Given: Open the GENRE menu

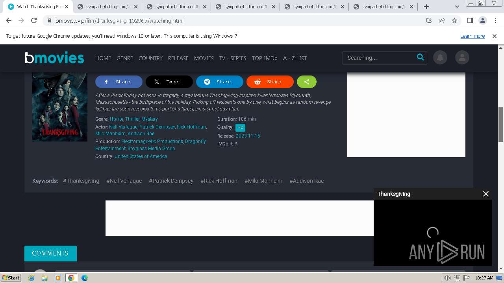Looking at the screenshot, I should click(125, 58).
